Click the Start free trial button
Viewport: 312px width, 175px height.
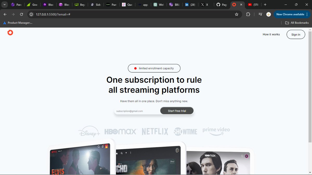(177, 111)
